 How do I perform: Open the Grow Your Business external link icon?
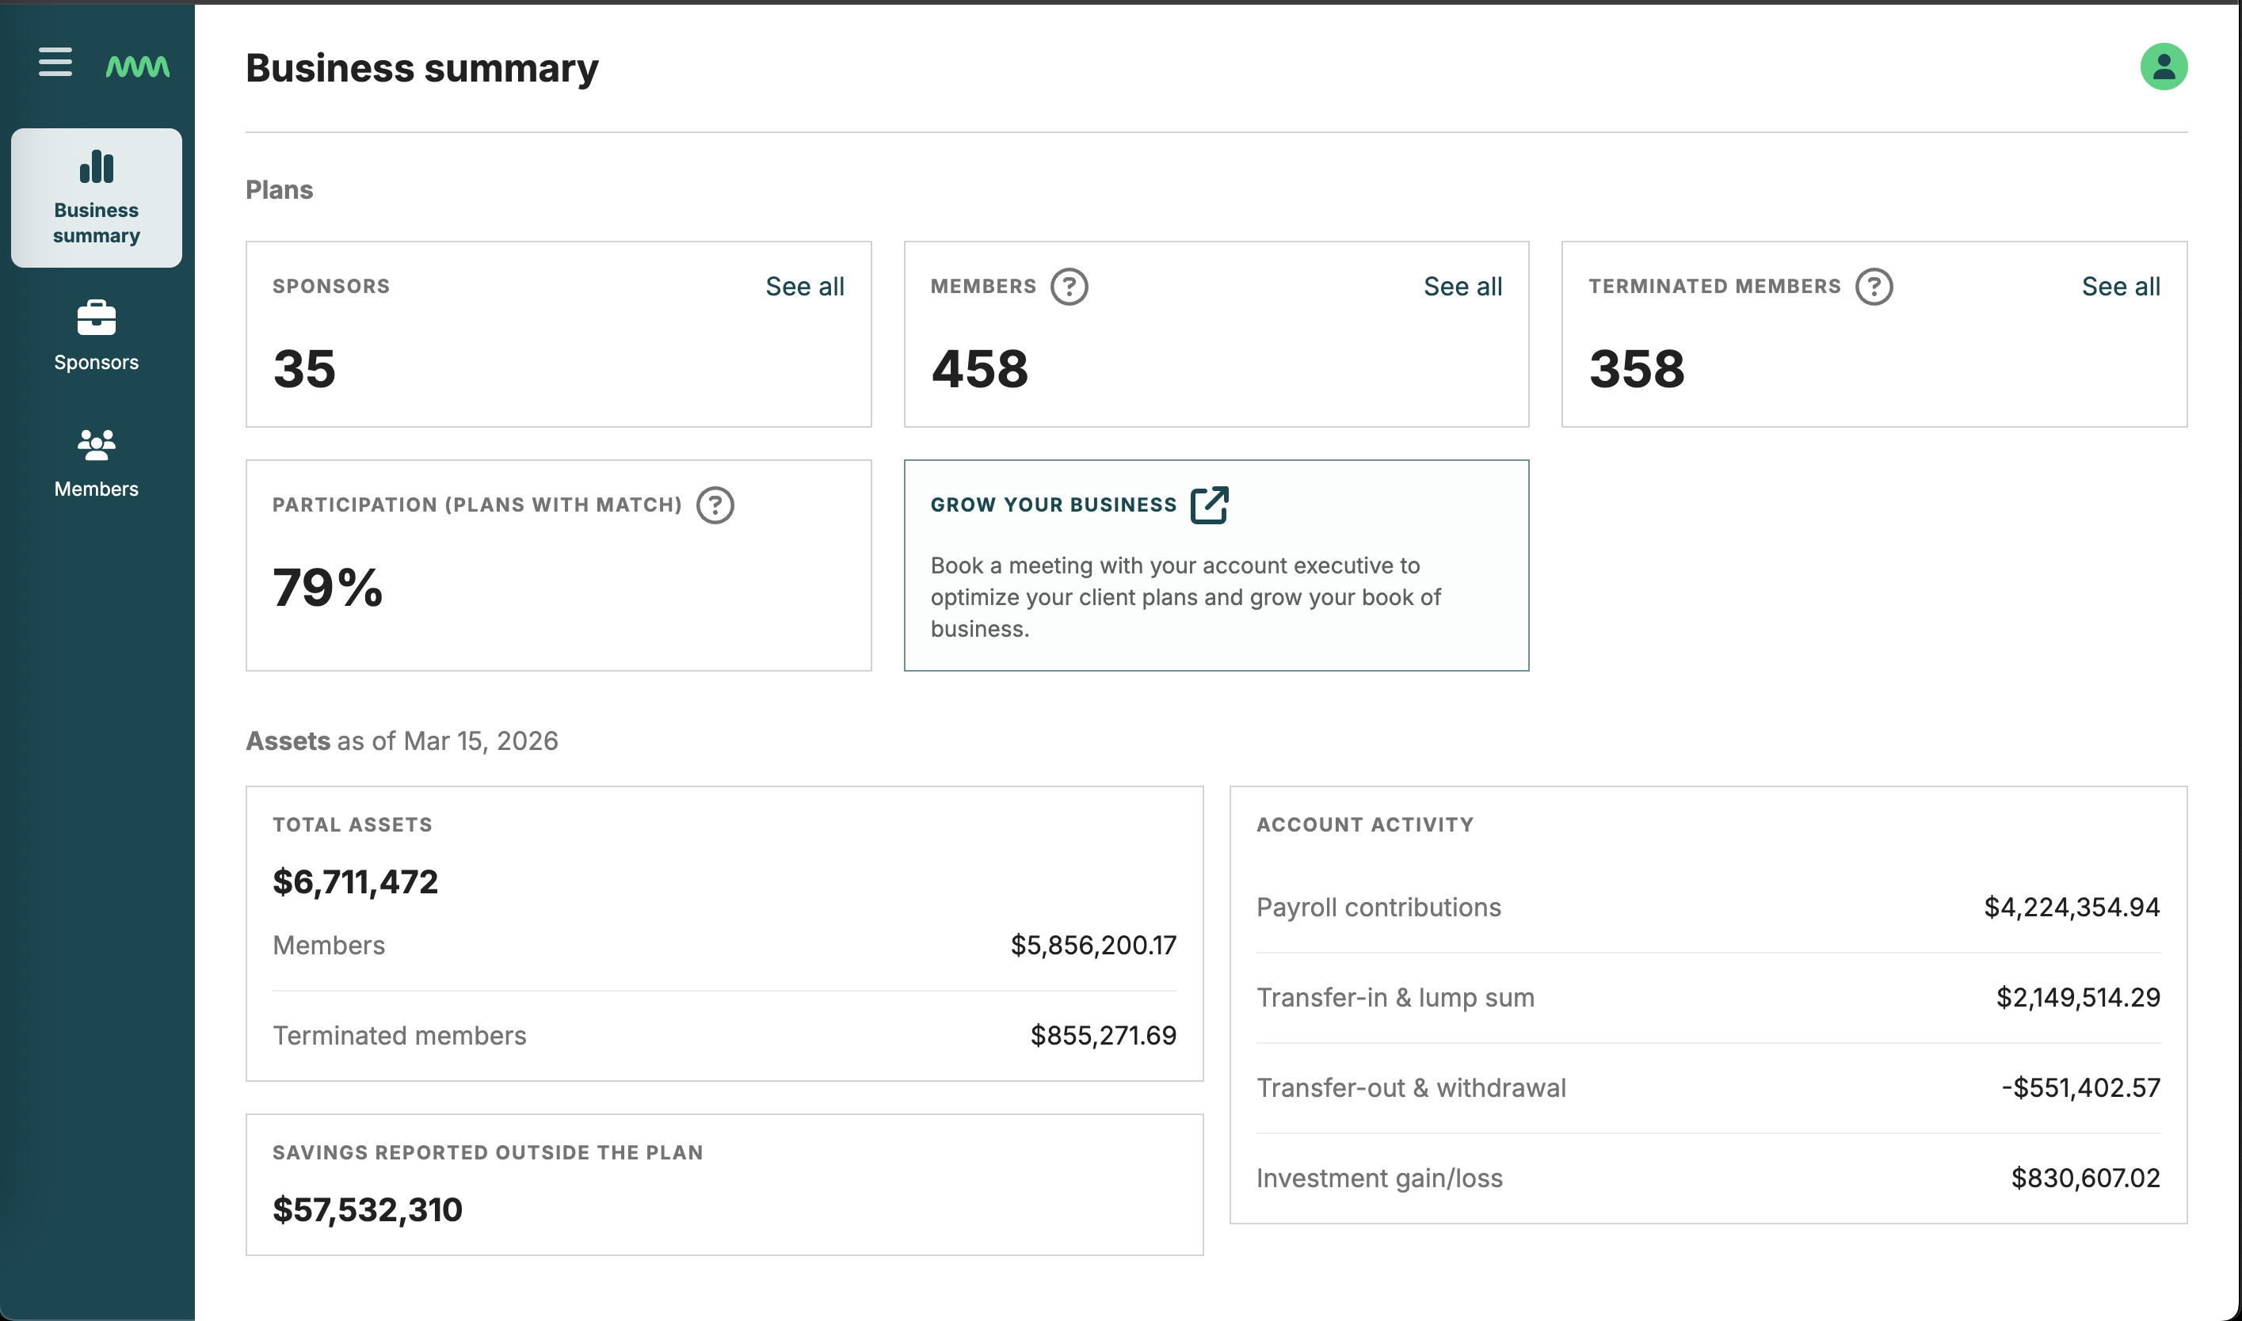[x=1209, y=505]
